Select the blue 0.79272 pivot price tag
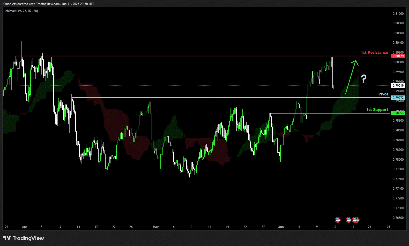 coord(398,98)
